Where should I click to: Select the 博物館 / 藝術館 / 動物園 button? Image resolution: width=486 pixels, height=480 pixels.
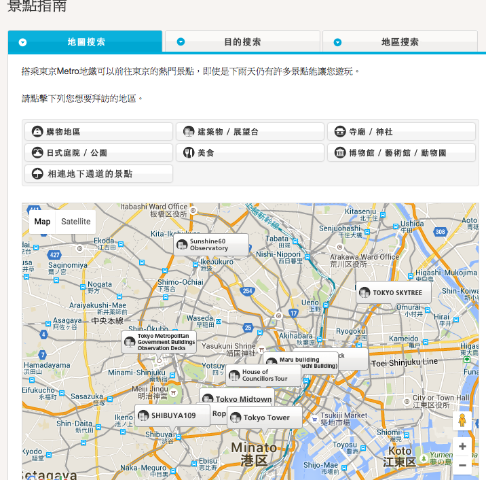[x=401, y=153]
